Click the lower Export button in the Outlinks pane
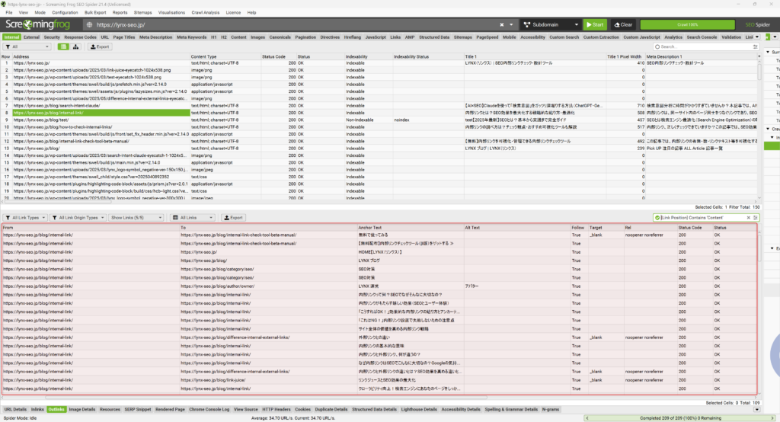The height and width of the screenshot is (422, 780). pyautogui.click(x=232, y=217)
